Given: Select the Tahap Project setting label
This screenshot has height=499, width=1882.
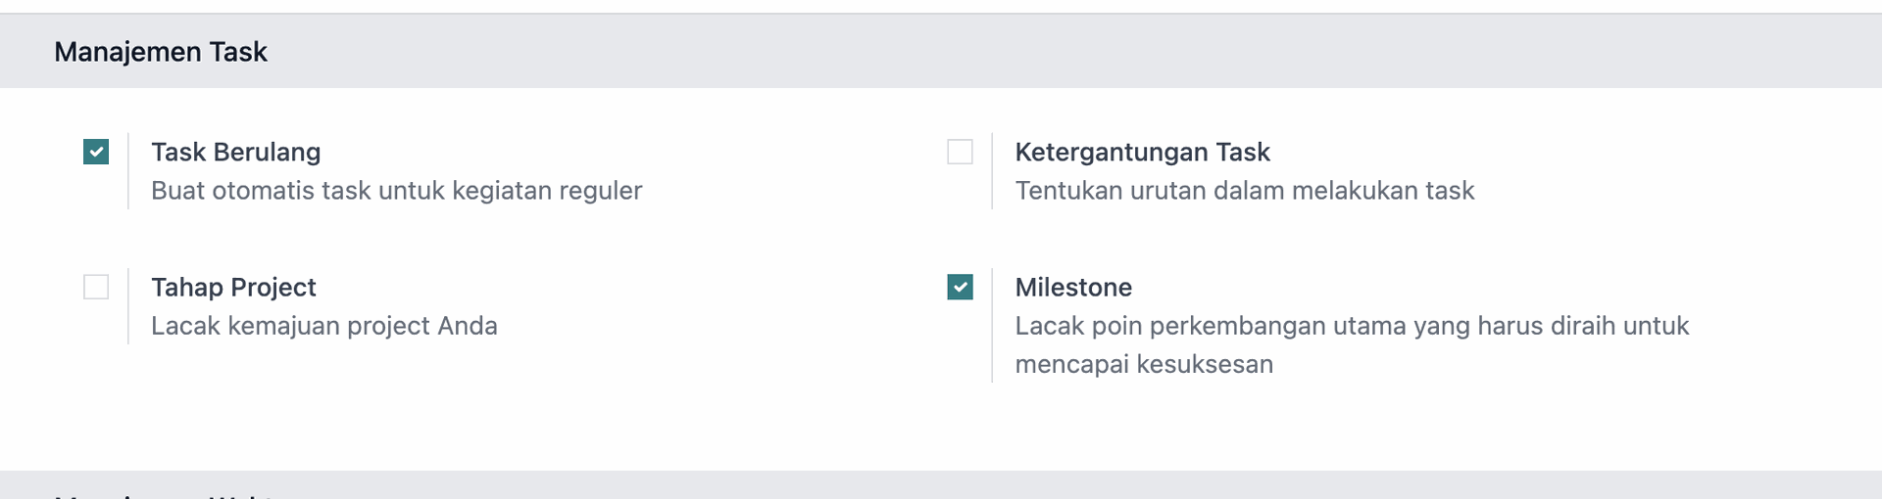Looking at the screenshot, I should tap(233, 287).
